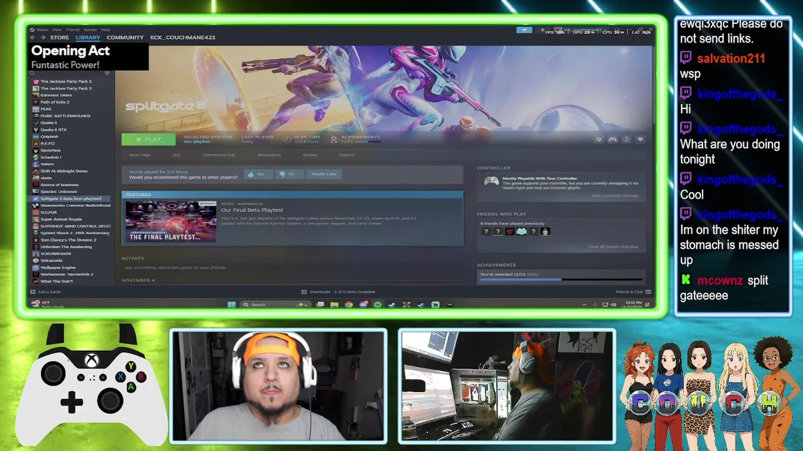Click the controller support gamepad icon
The height and width of the screenshot is (451, 803).
[491, 181]
